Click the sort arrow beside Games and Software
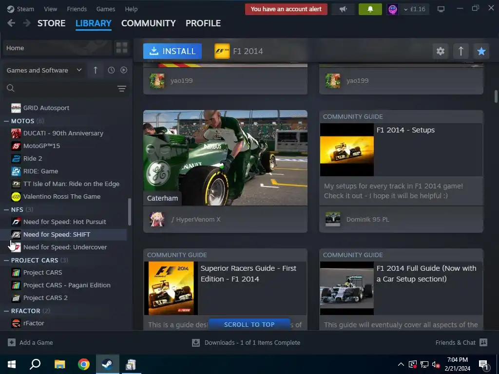The image size is (499, 374). 96,70
